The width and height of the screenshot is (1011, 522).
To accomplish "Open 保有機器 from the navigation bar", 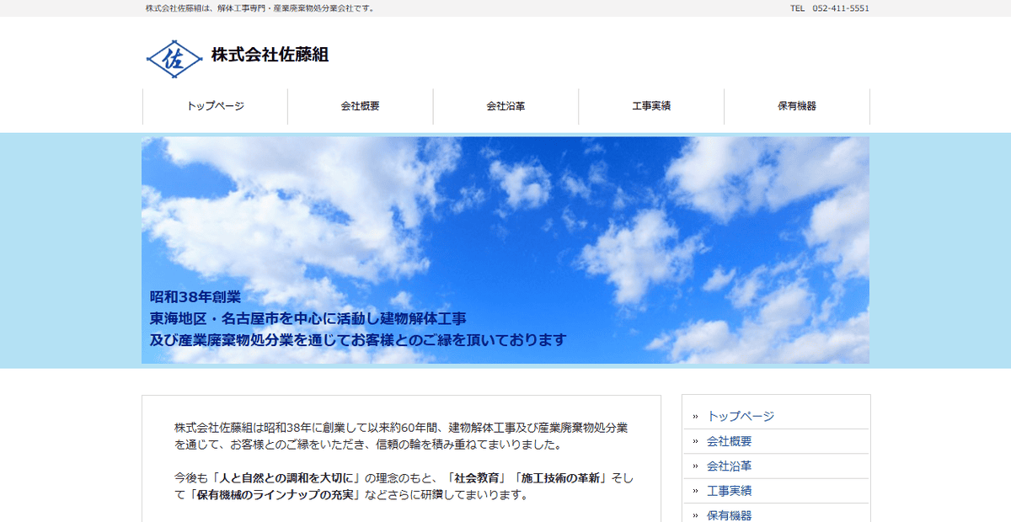I will point(796,106).
